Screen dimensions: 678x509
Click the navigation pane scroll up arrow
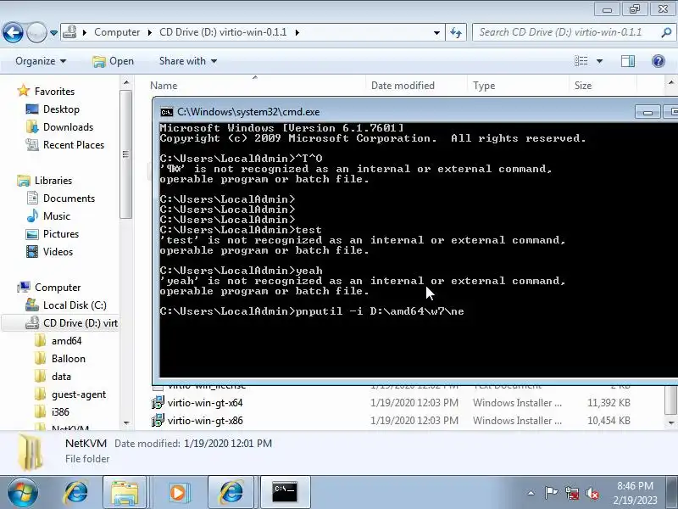click(125, 82)
